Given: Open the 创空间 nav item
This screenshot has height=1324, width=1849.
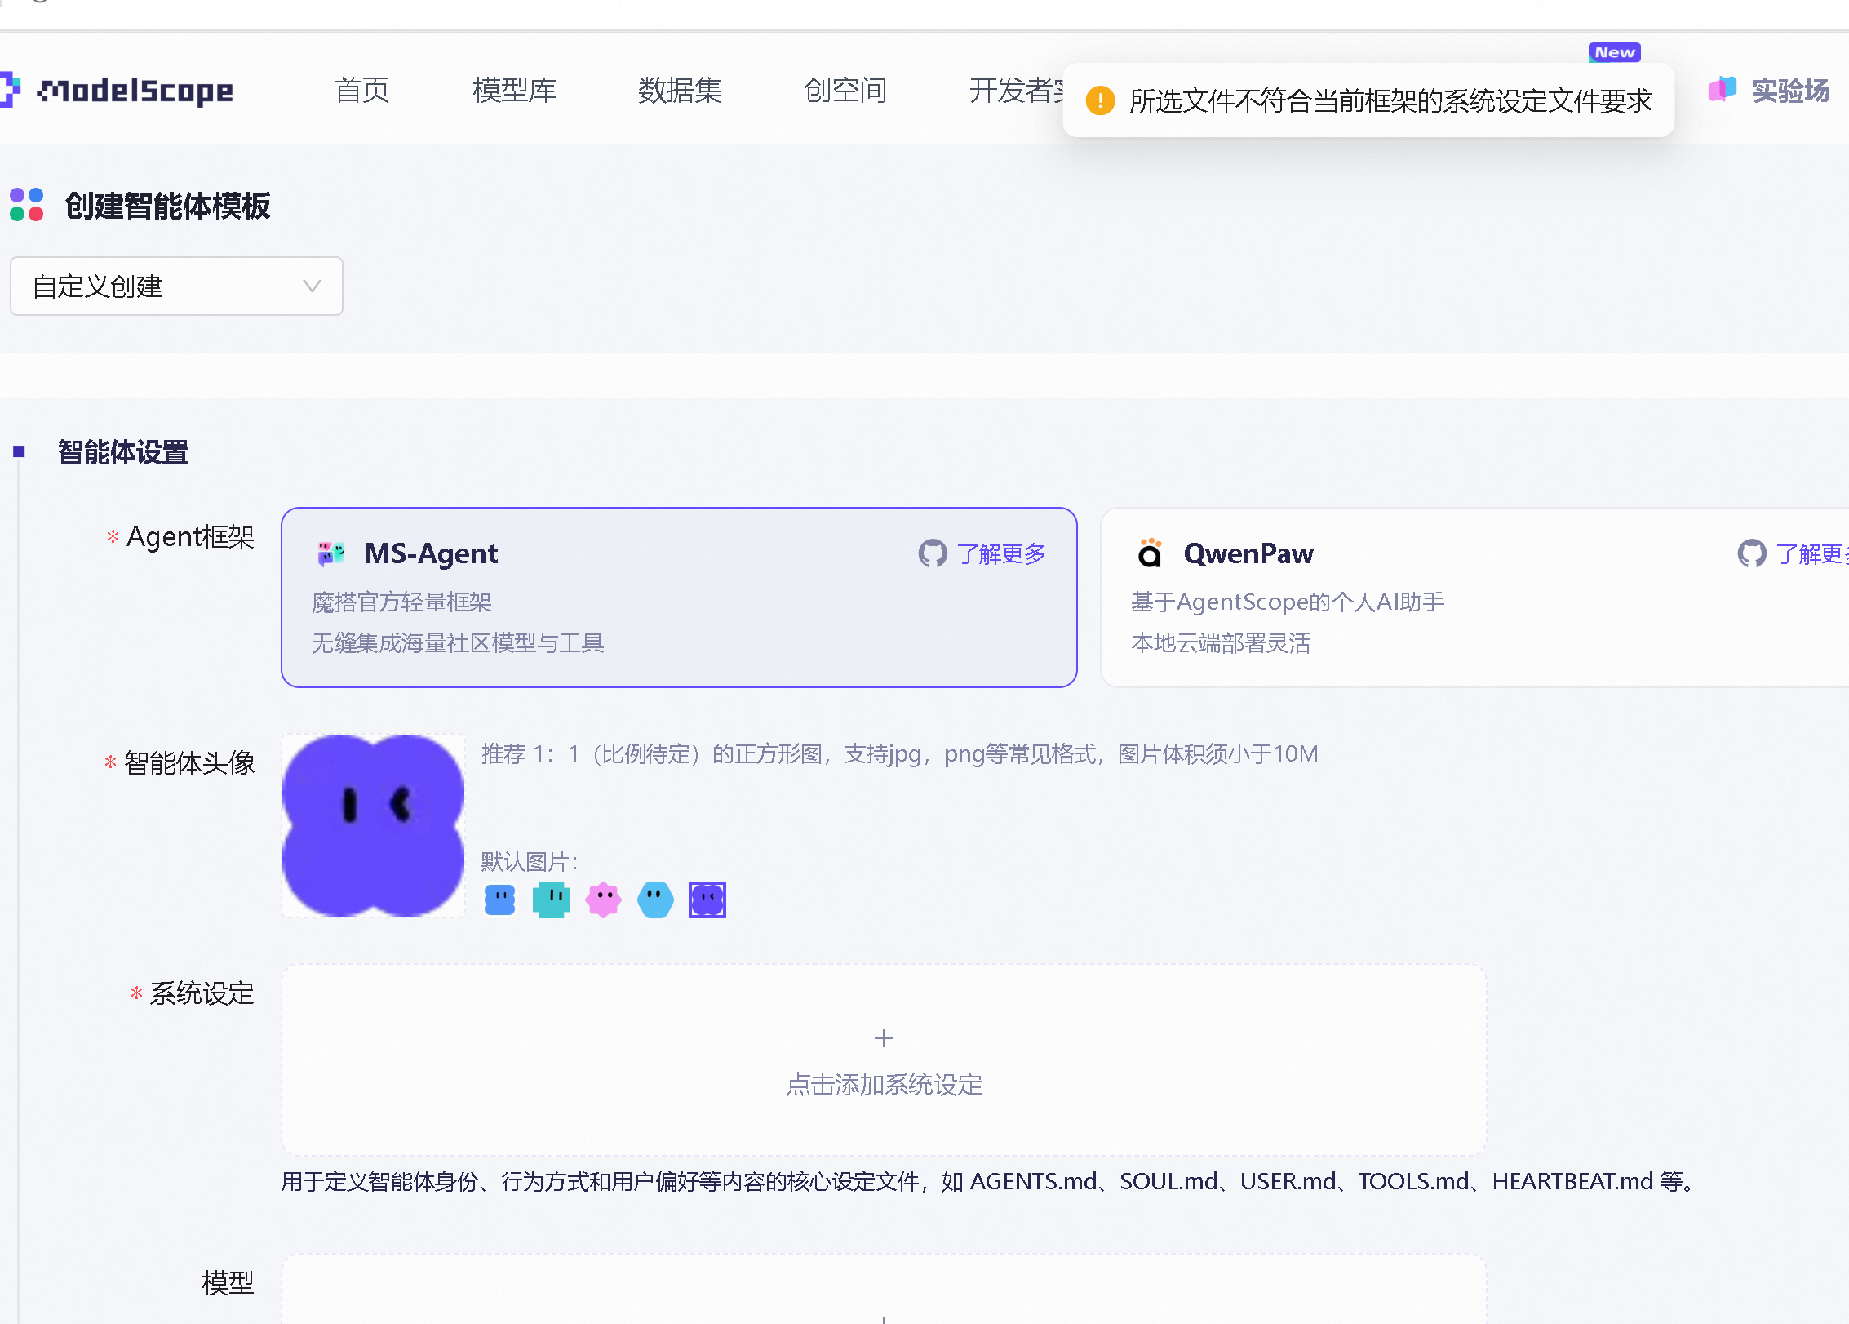Looking at the screenshot, I should [x=845, y=90].
